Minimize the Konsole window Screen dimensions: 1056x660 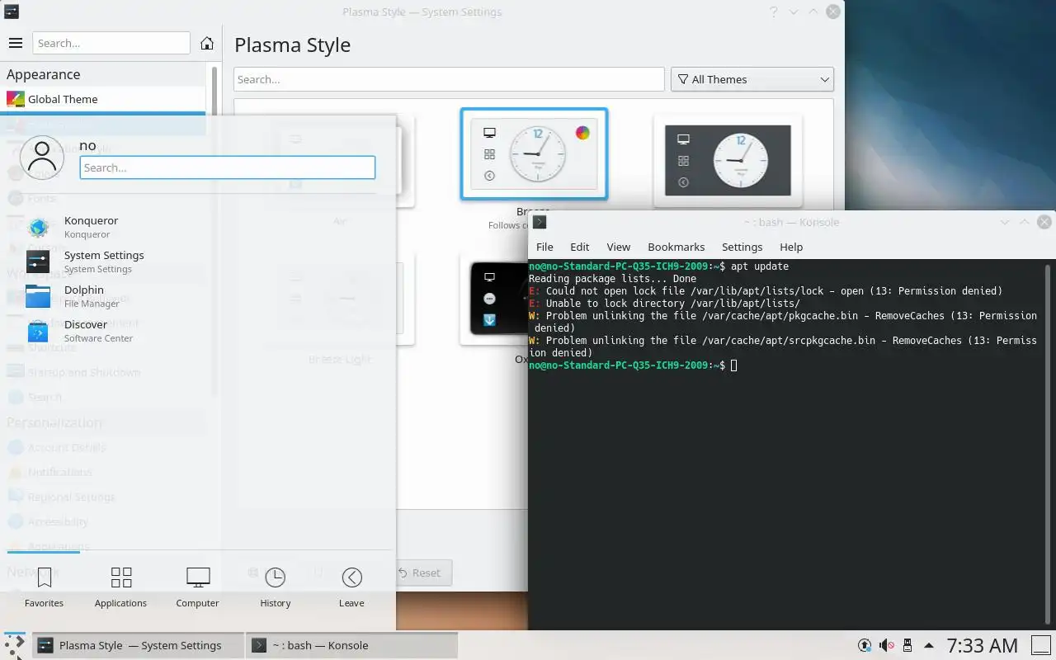tap(1005, 222)
